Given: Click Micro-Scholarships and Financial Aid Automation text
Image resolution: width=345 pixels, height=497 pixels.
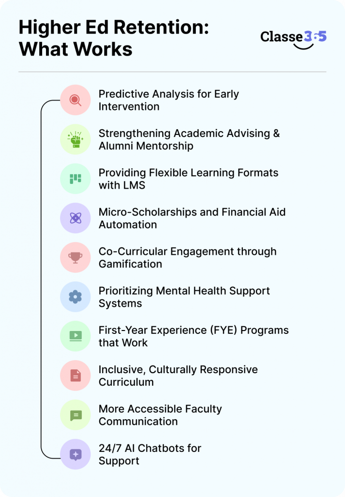Looking at the screenshot, I should coord(192,218).
